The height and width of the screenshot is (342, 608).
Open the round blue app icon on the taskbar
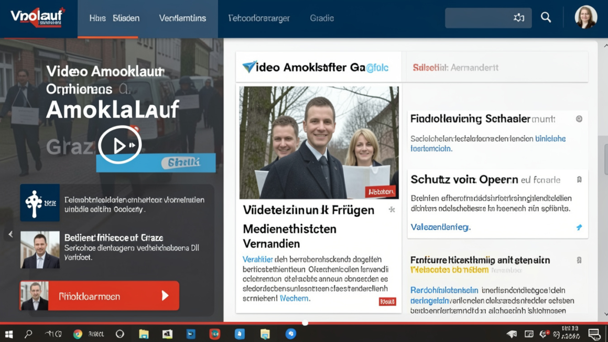291,334
